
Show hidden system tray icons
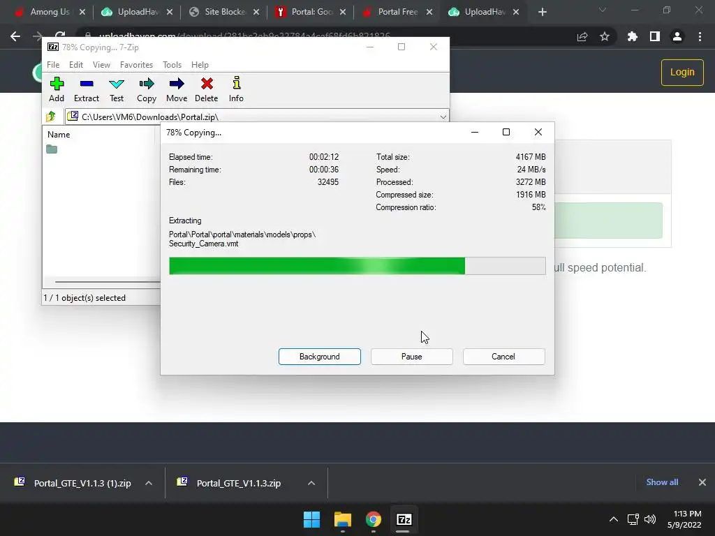pyautogui.click(x=614, y=519)
